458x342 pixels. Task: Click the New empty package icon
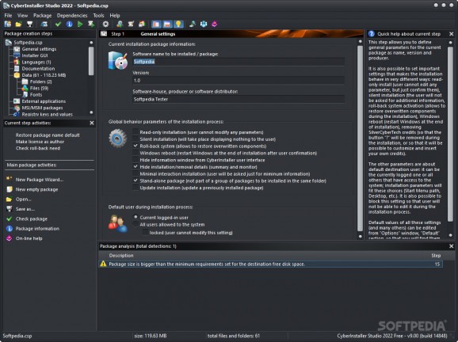coord(10,189)
